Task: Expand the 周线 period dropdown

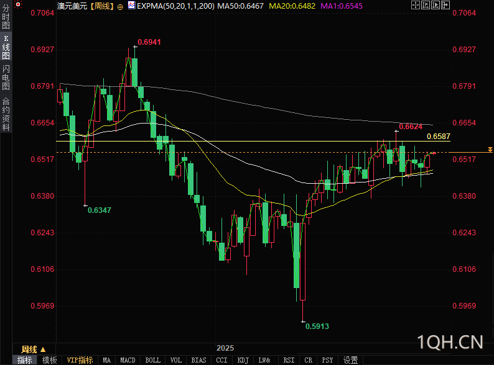Action: point(34,349)
